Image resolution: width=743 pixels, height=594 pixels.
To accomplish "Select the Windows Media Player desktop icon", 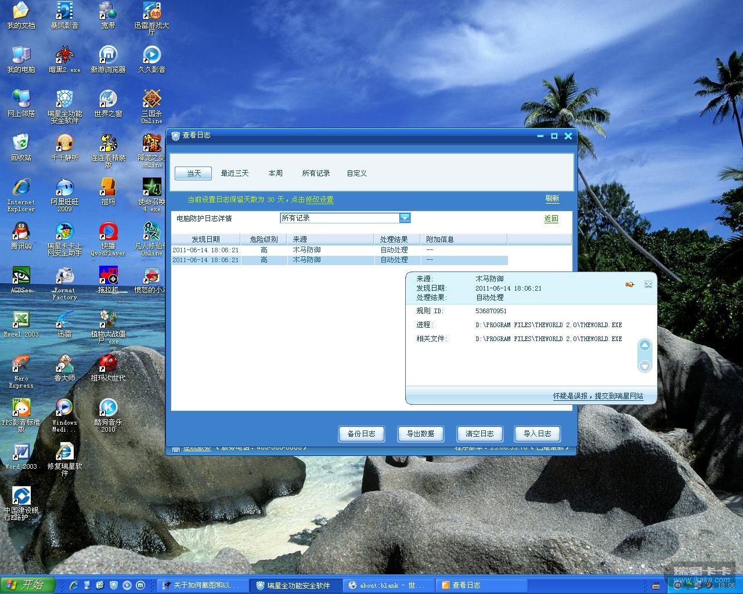I will click(x=64, y=415).
